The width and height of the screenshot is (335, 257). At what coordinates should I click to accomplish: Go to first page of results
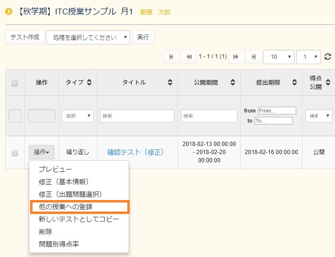click(171, 56)
